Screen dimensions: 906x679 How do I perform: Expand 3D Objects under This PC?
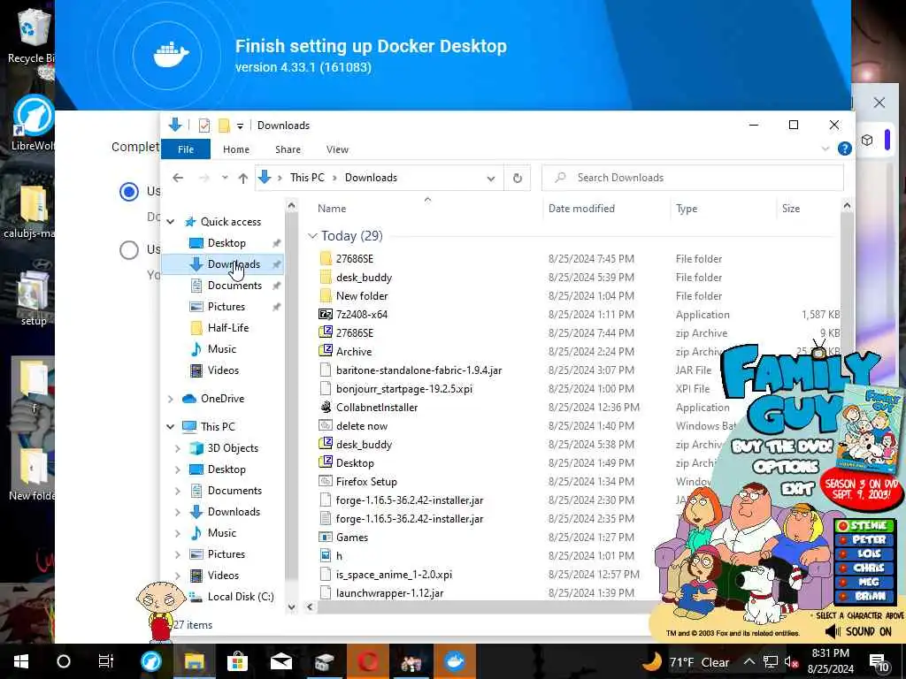(178, 448)
